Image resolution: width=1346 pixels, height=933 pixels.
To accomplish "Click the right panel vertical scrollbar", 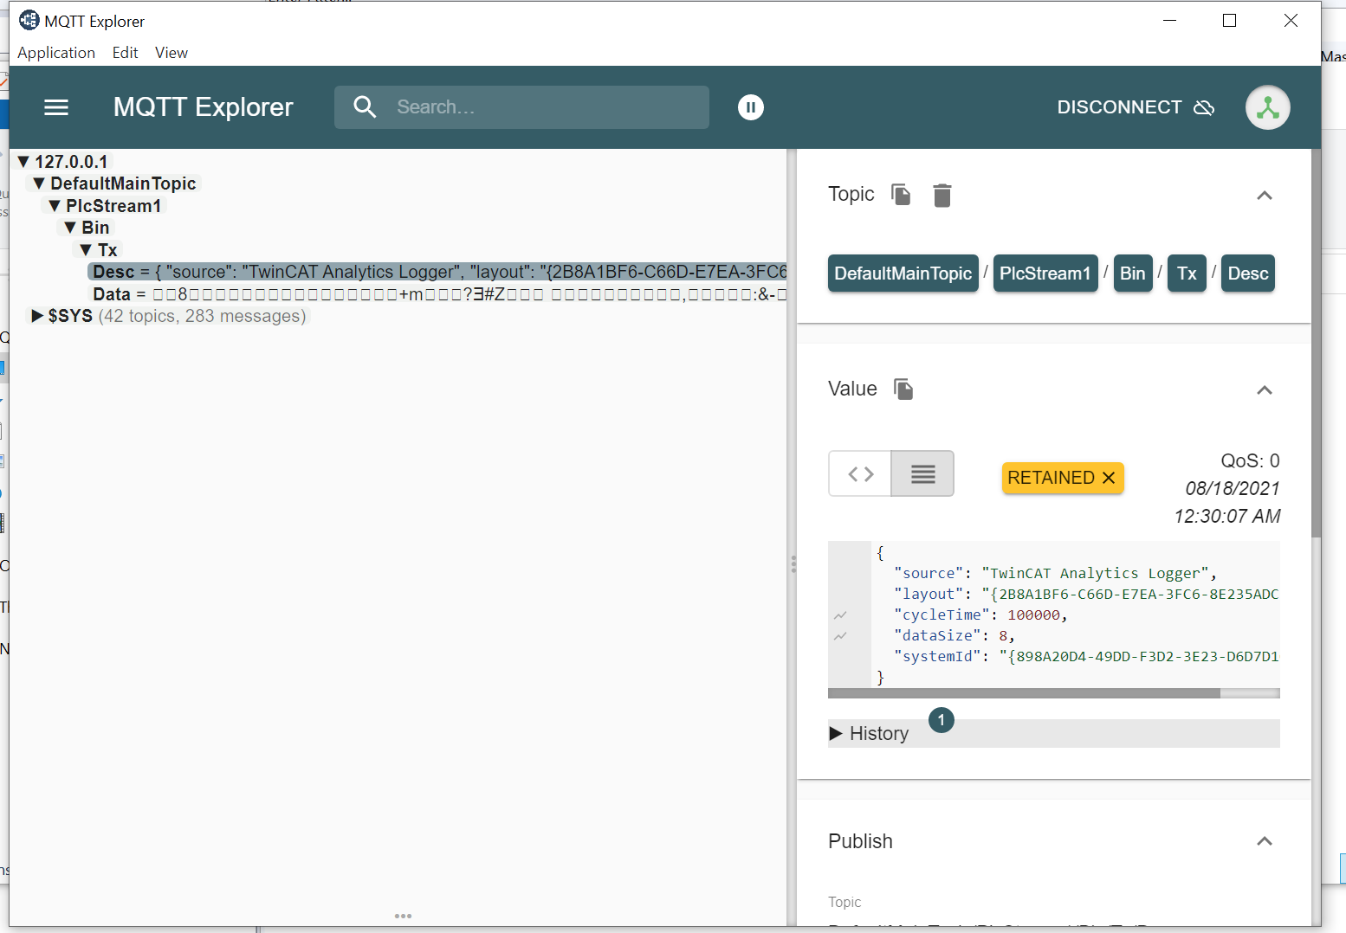I will tap(1317, 343).
